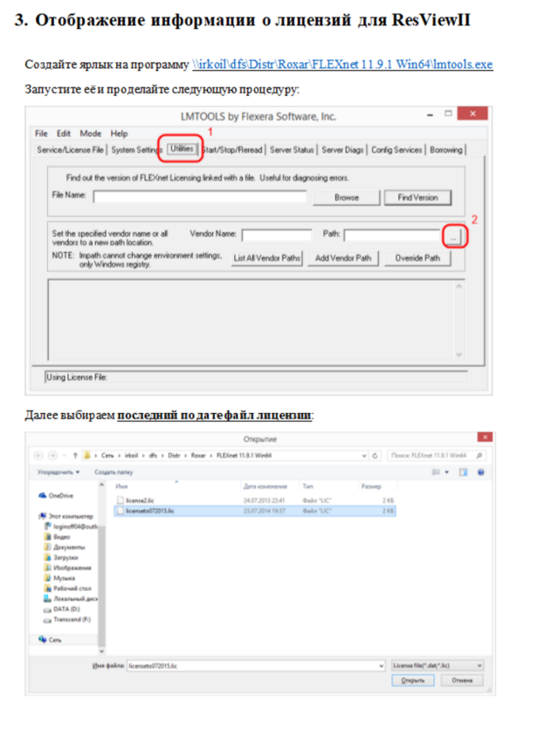Click the Distr breadcrumb segment
538x730 pixels.
[174, 455]
